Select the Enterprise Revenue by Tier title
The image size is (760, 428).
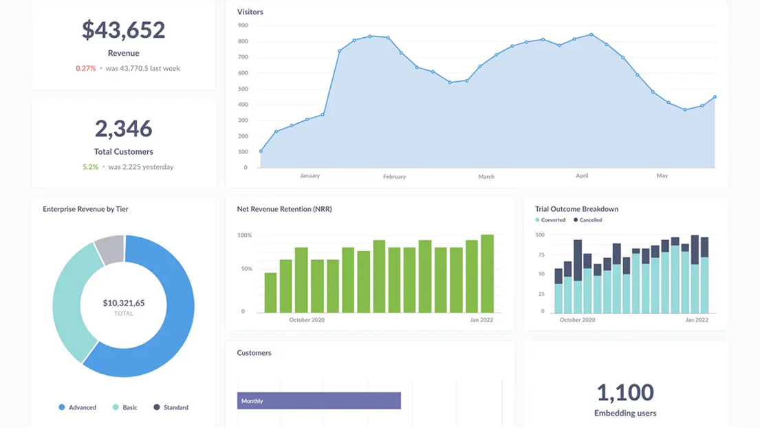click(85, 209)
